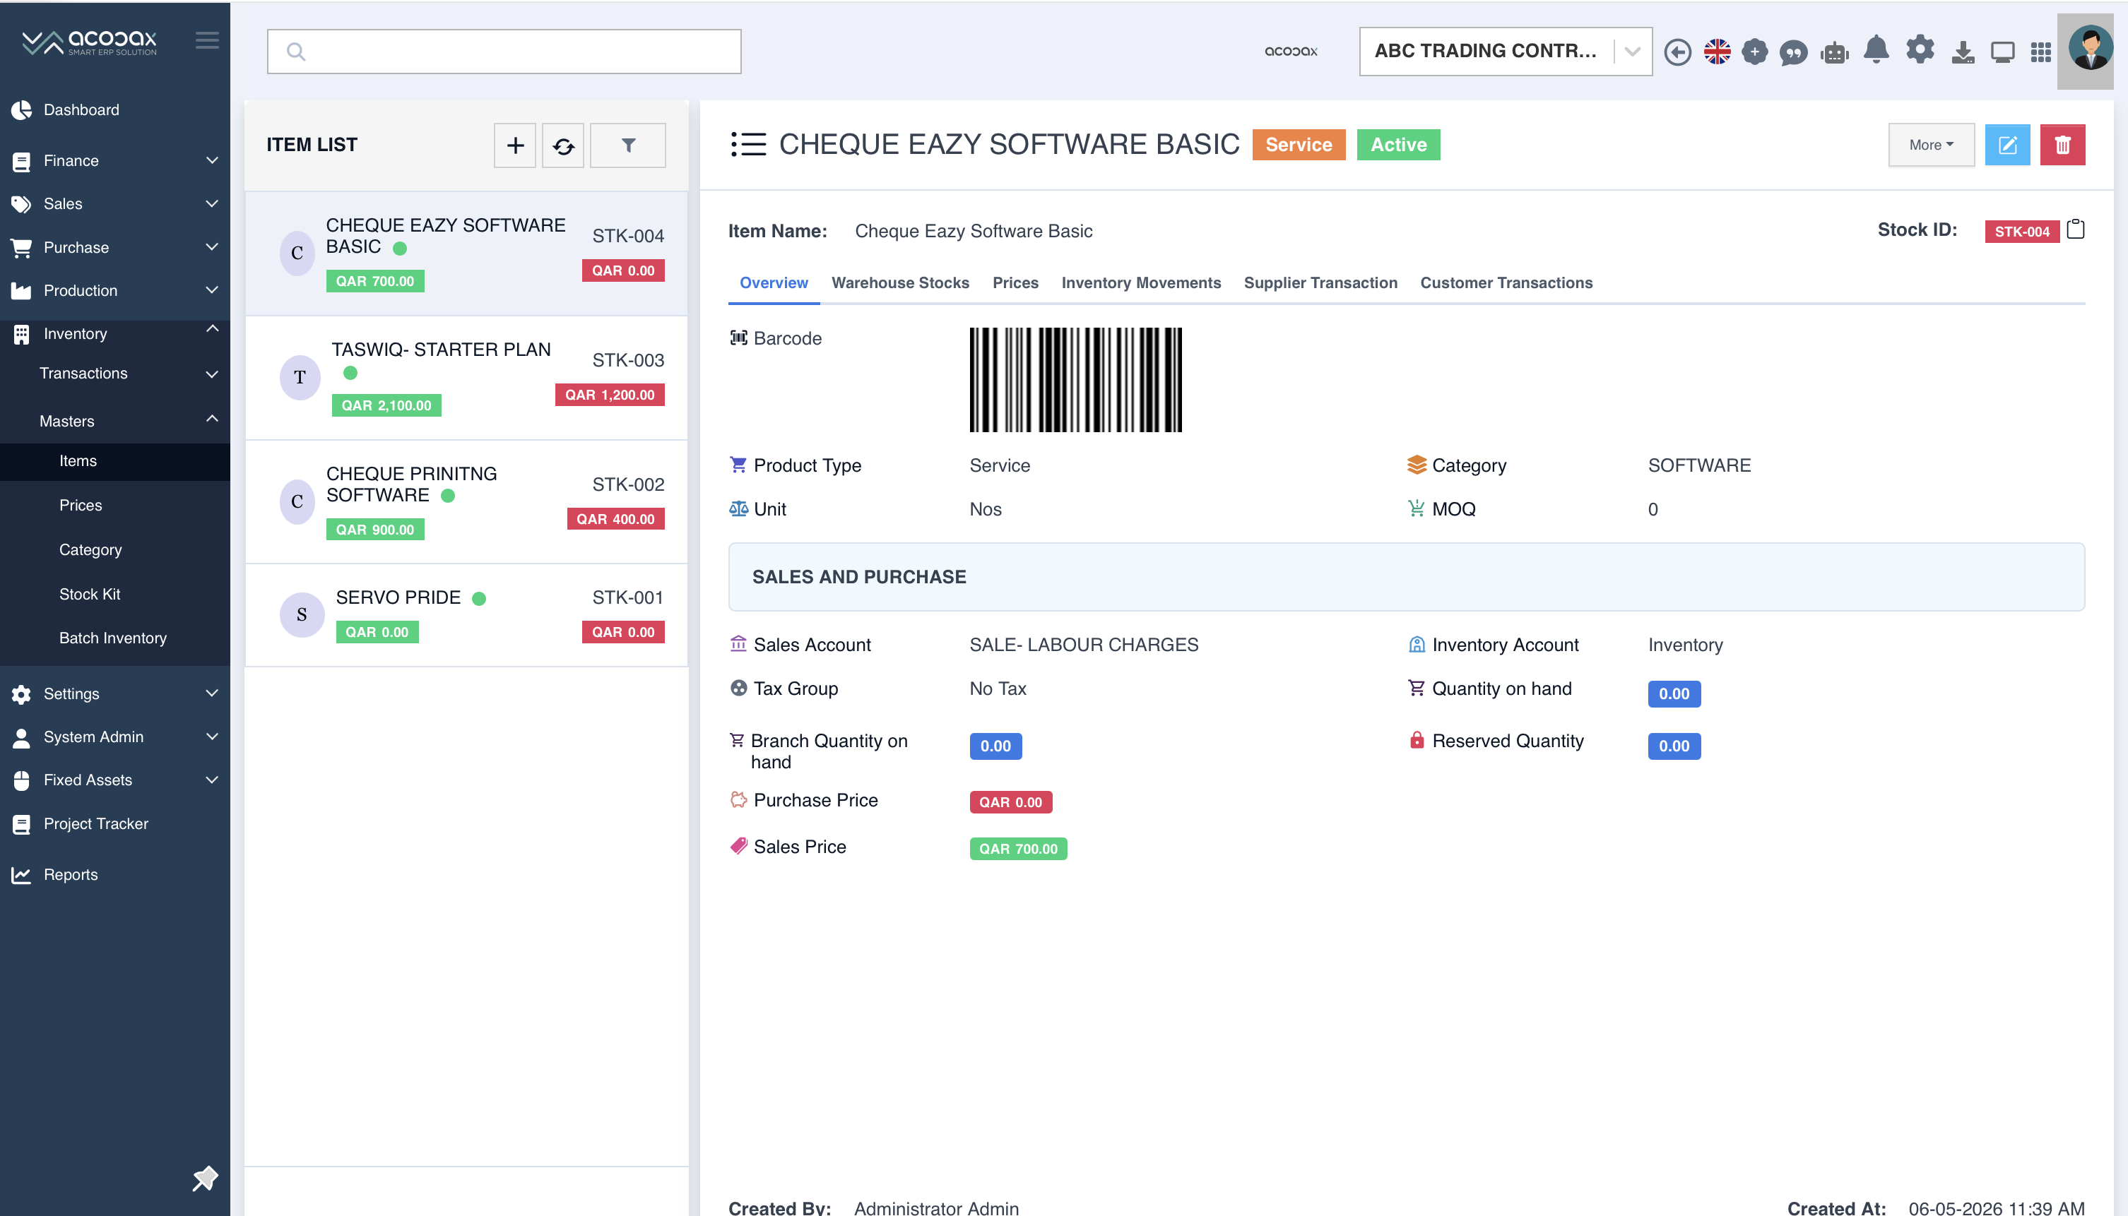Click the acodax logo in the sidebar

tap(90, 42)
